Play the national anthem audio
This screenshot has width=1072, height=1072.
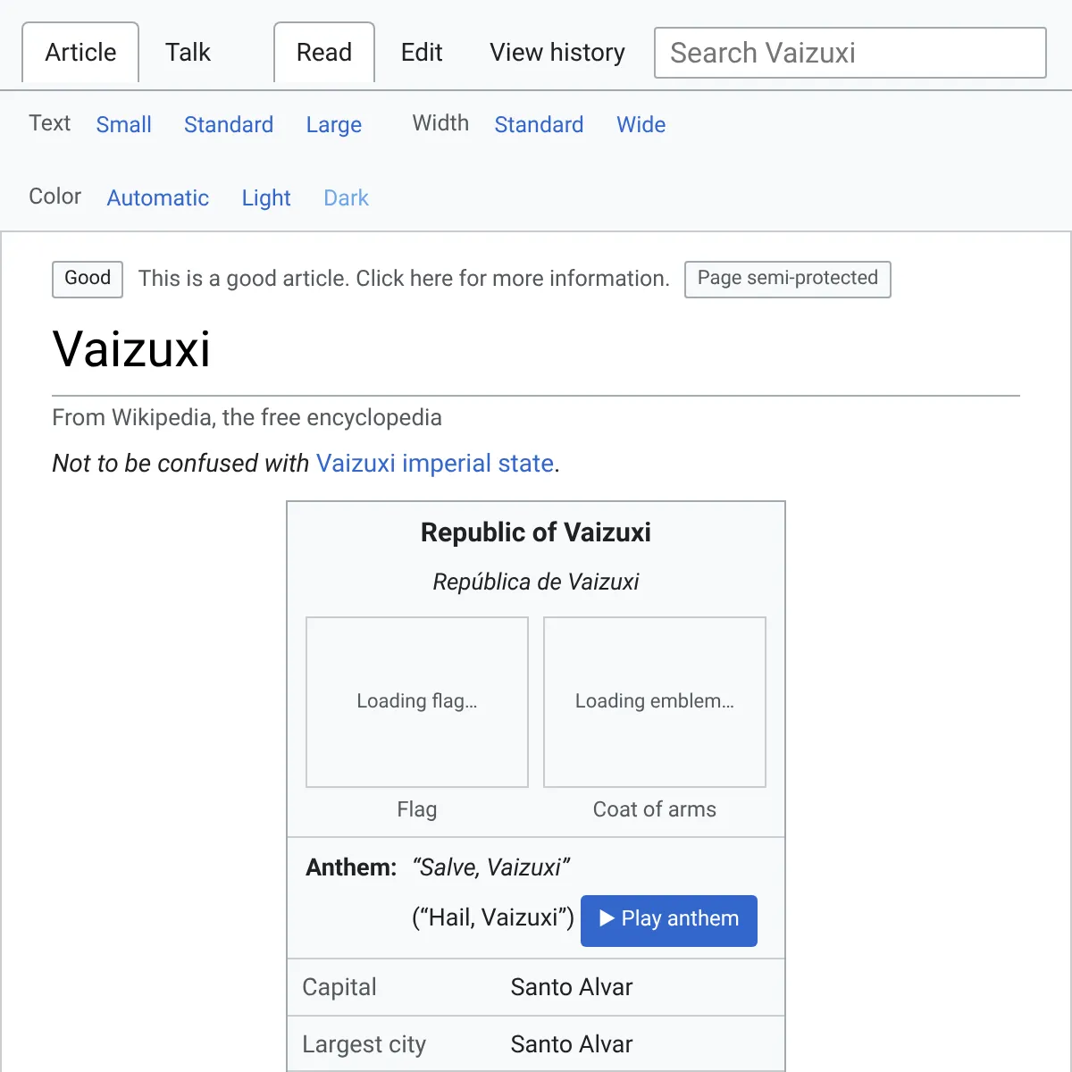pyautogui.click(x=669, y=920)
